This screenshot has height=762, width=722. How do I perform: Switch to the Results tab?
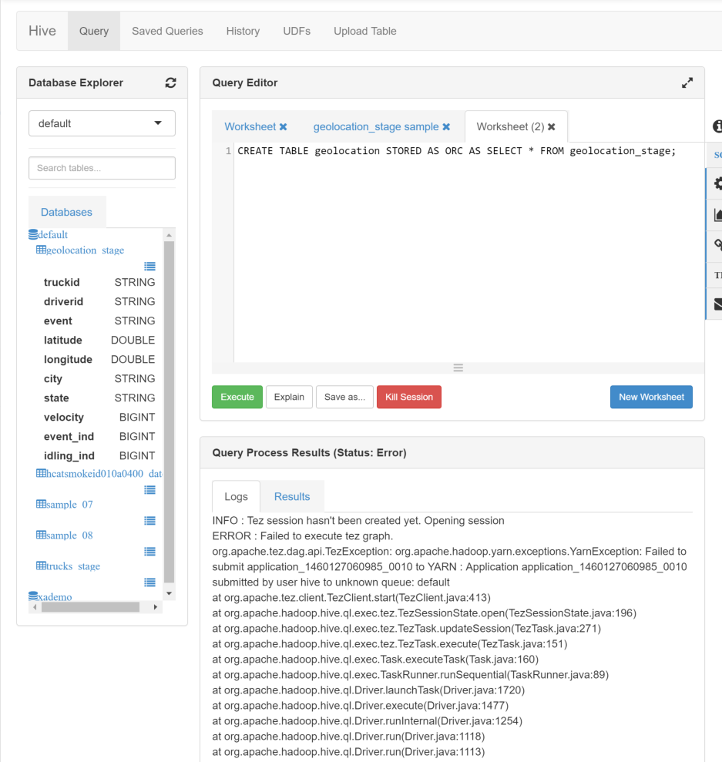(291, 495)
